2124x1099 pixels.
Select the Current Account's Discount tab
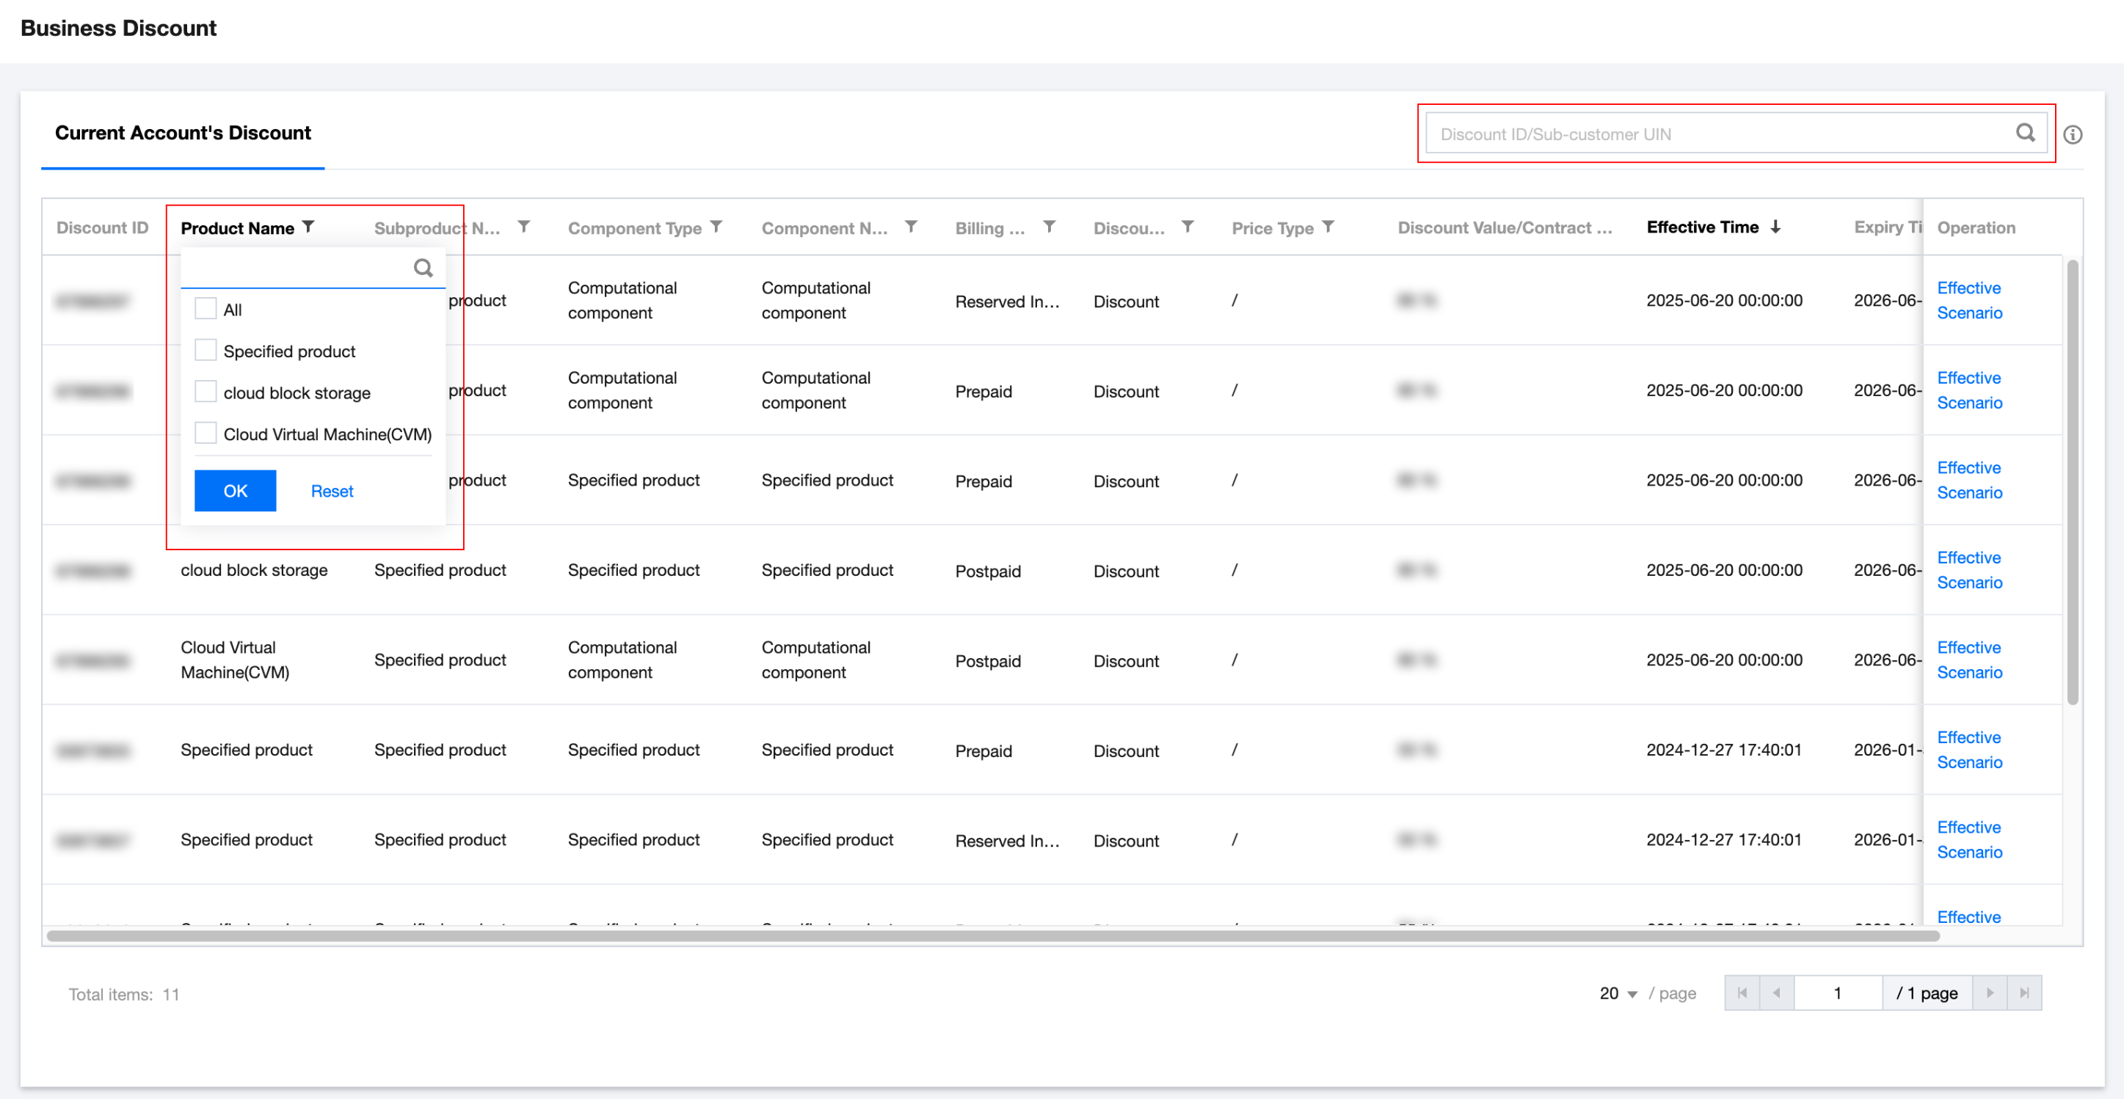click(182, 133)
